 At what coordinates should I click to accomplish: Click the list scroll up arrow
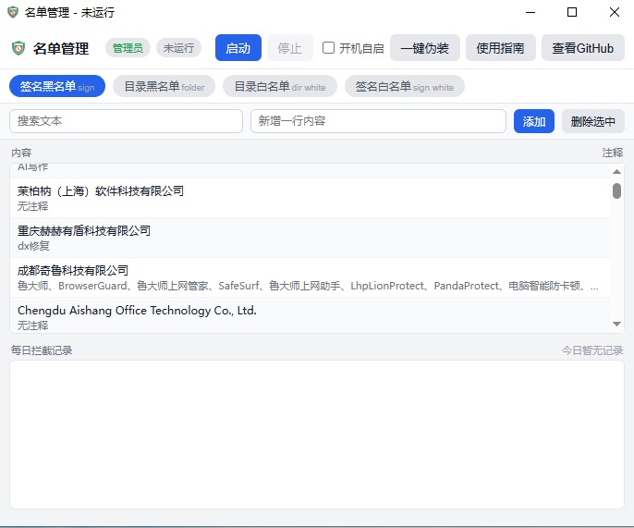coord(616,171)
